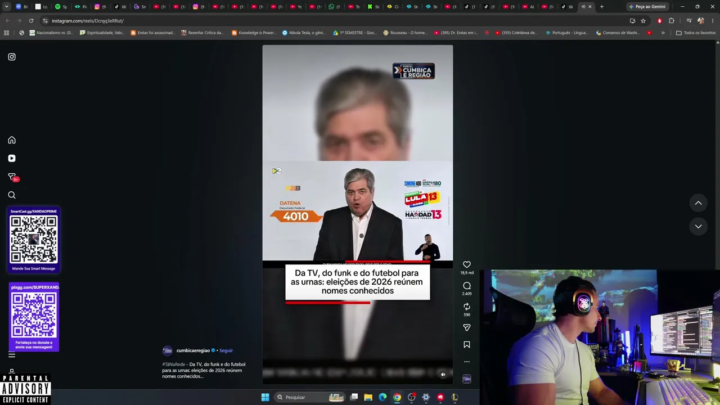Open the Chrome apps grid in the bookmarks bar
720x405 pixels.
7,33
